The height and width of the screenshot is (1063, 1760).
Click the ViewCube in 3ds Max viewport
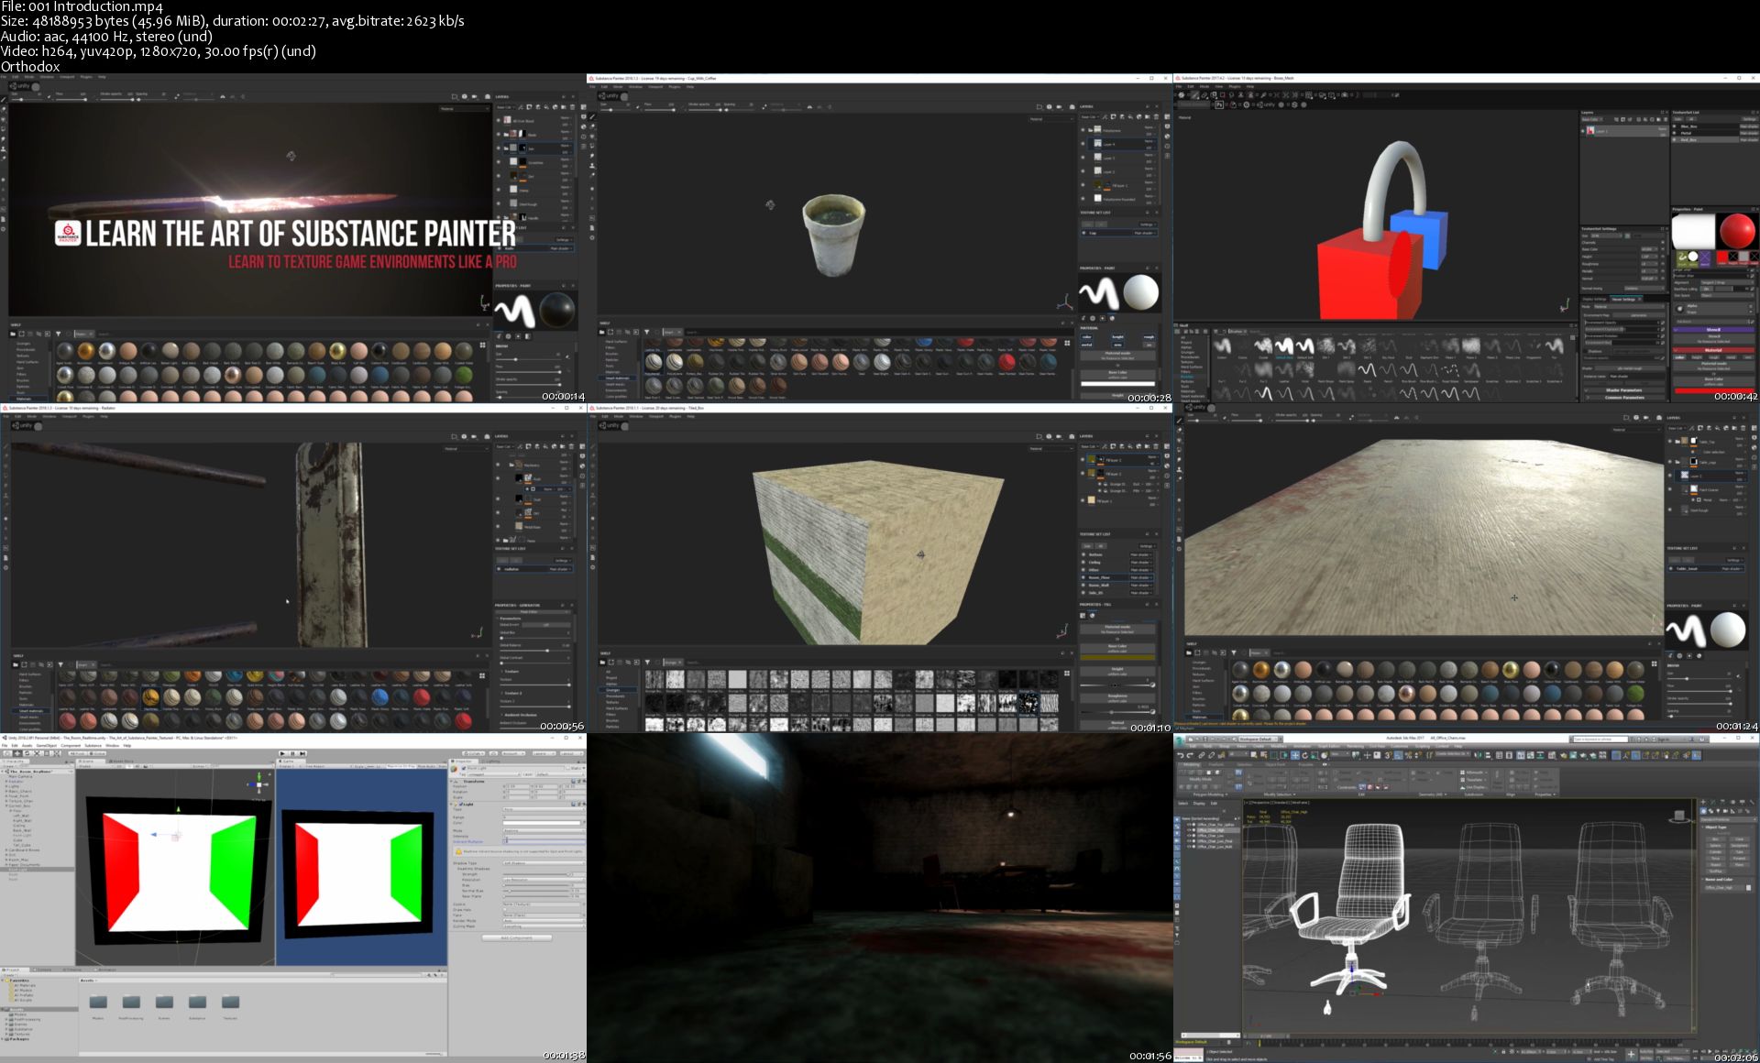coord(1679,816)
